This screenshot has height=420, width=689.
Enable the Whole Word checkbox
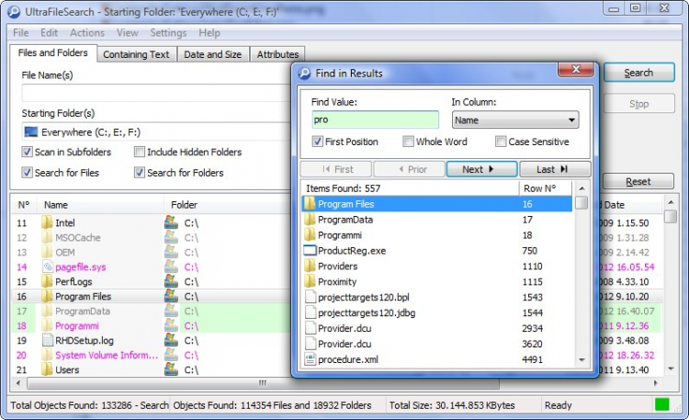pos(408,142)
